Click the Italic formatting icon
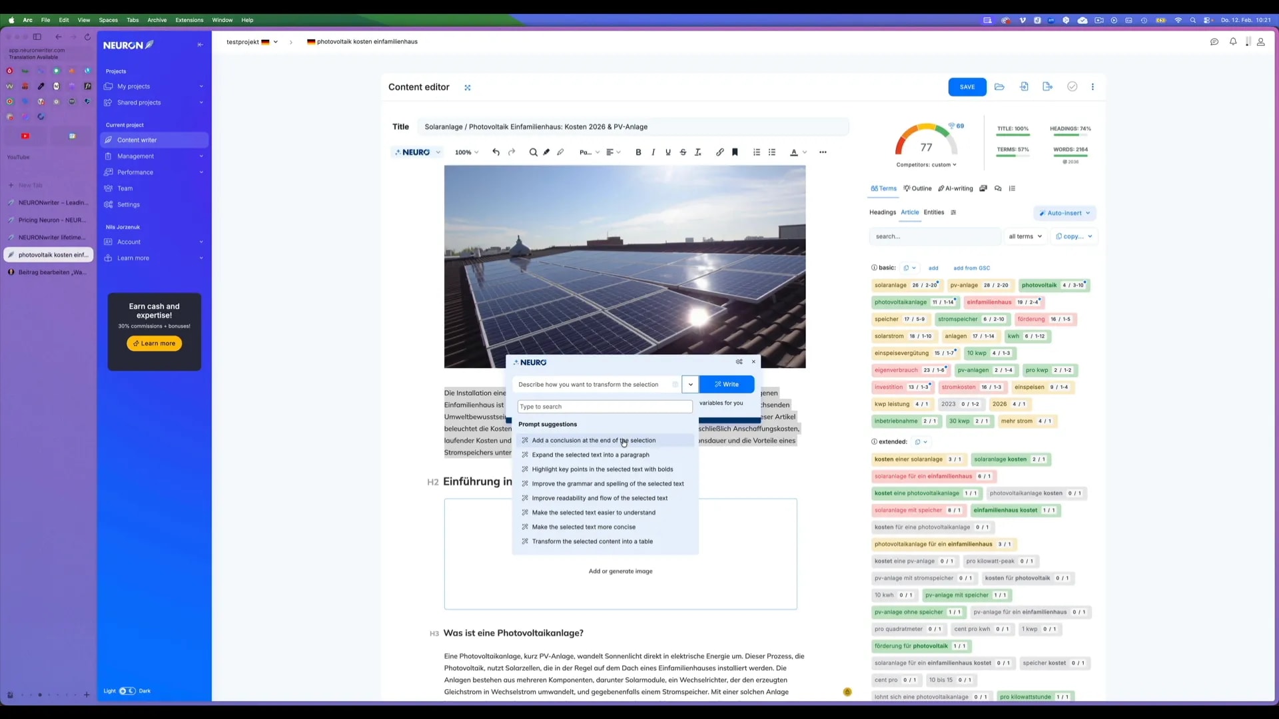Screen dimensions: 1279x719 653,152
